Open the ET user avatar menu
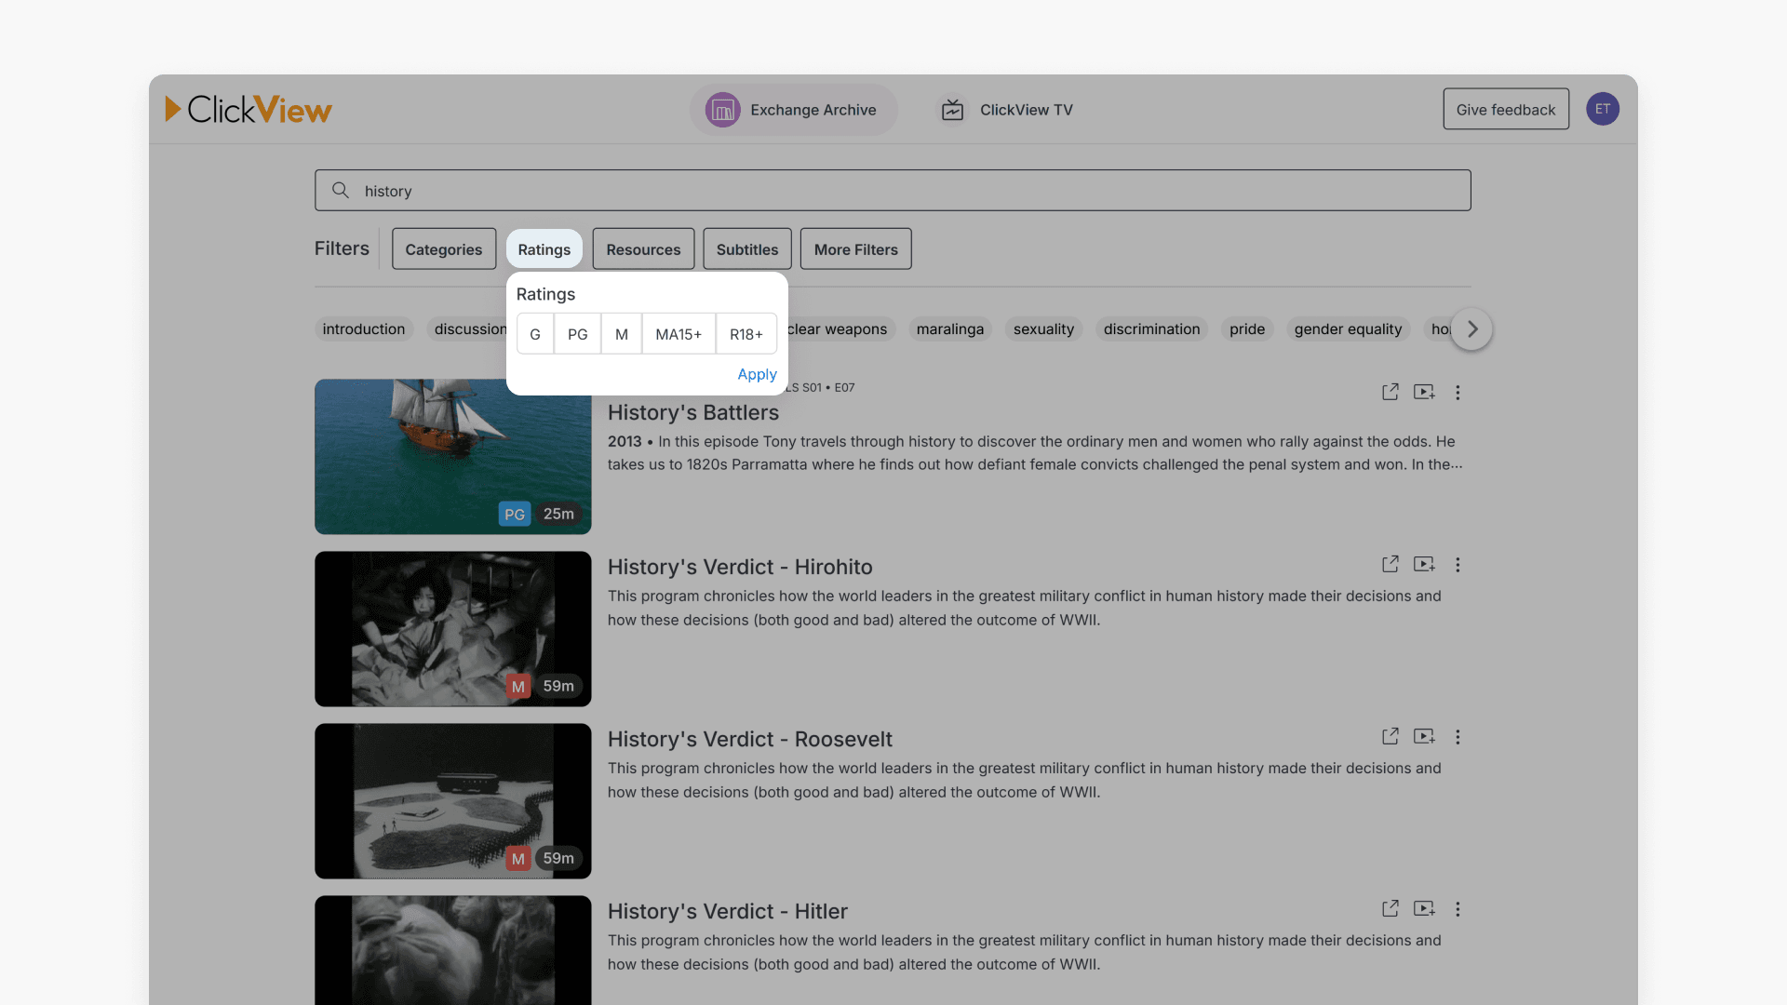Screen dimensions: 1787x1005 coord(1602,109)
